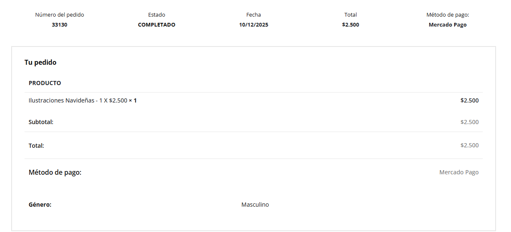Click the subtotal amount $2.500
Image resolution: width=511 pixels, height=232 pixels.
(469, 122)
